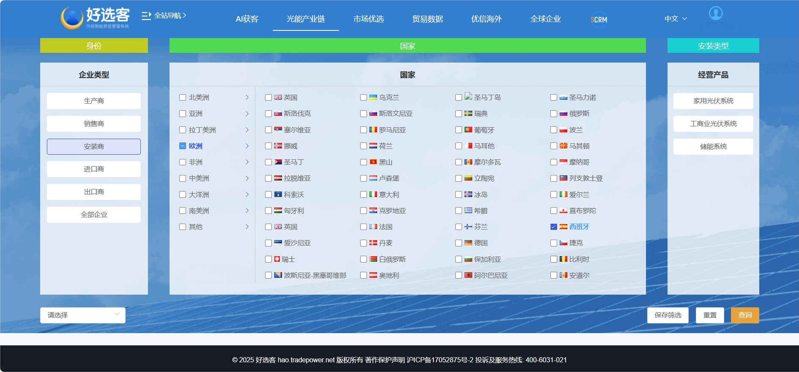
Task: Click the Austria flag icon
Action: pyautogui.click(x=373, y=275)
